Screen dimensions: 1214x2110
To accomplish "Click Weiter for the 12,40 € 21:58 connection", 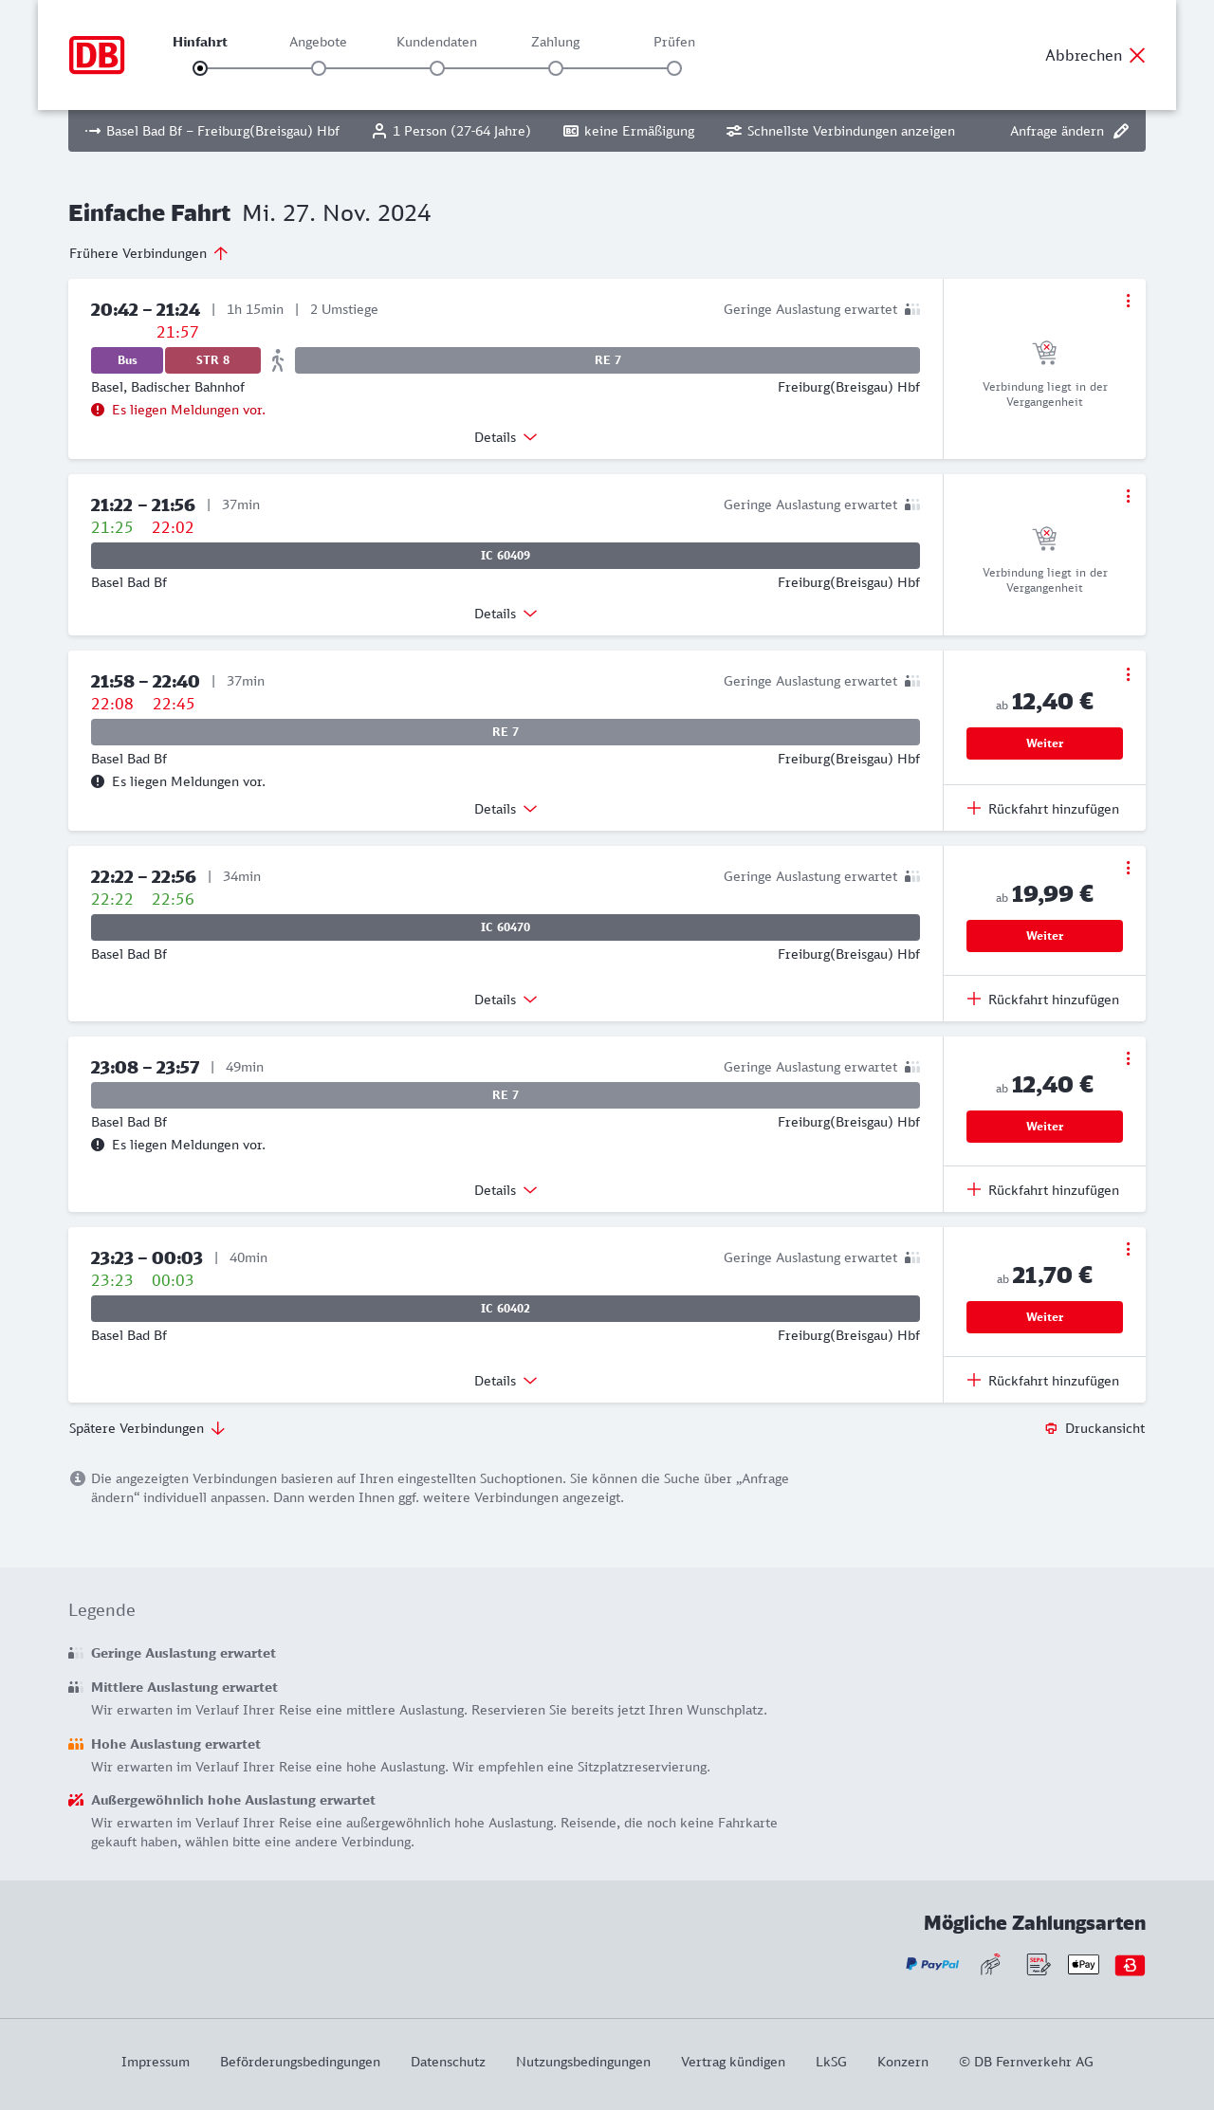I will coord(1044,743).
